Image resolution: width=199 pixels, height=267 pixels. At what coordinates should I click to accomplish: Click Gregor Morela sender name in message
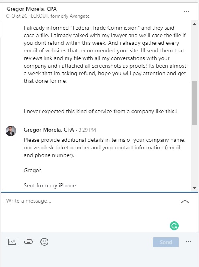(x=49, y=130)
